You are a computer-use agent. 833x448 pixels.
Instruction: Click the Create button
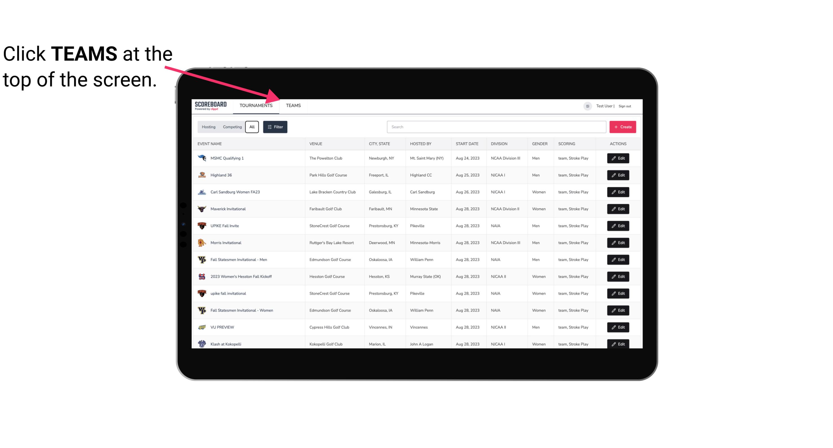pyautogui.click(x=623, y=127)
